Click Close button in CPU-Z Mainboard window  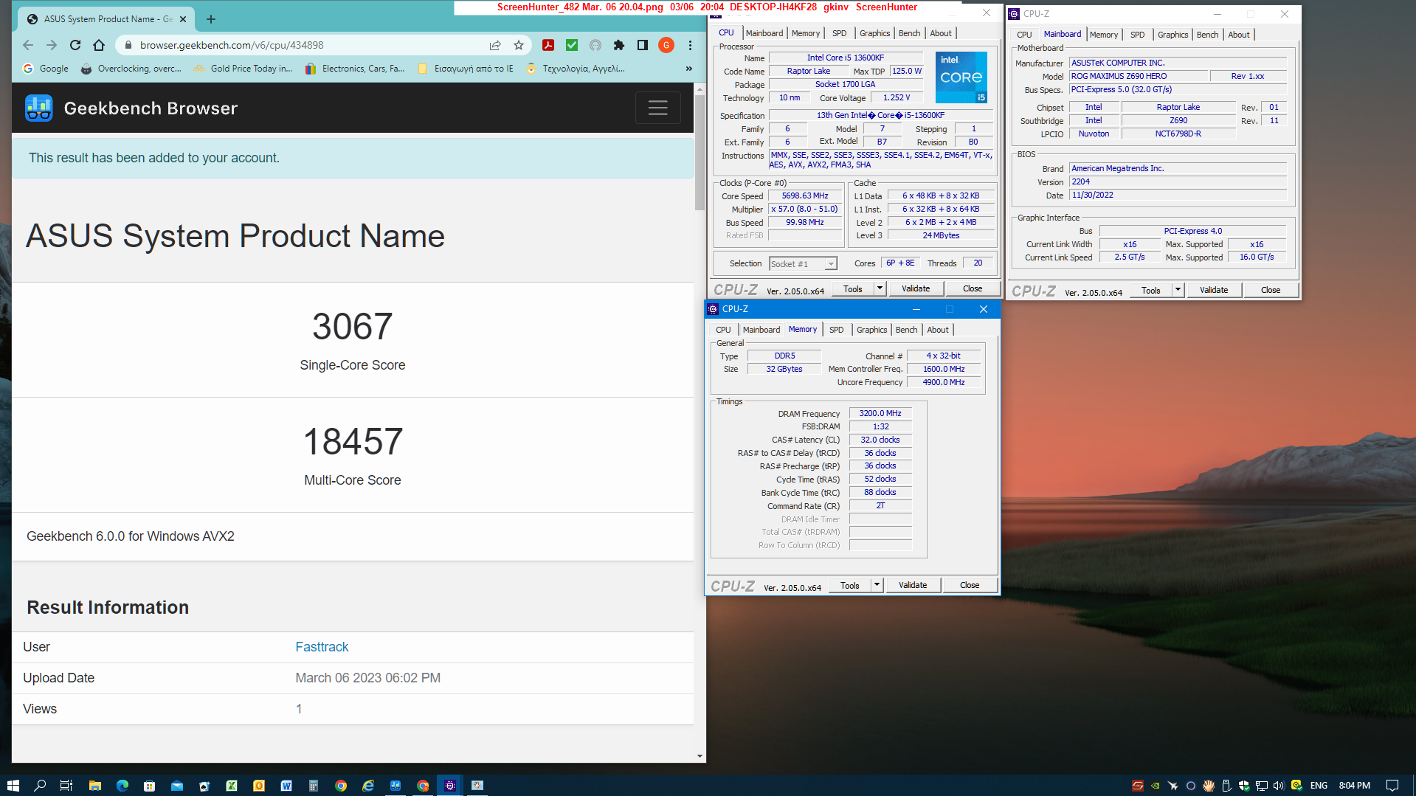point(1270,290)
